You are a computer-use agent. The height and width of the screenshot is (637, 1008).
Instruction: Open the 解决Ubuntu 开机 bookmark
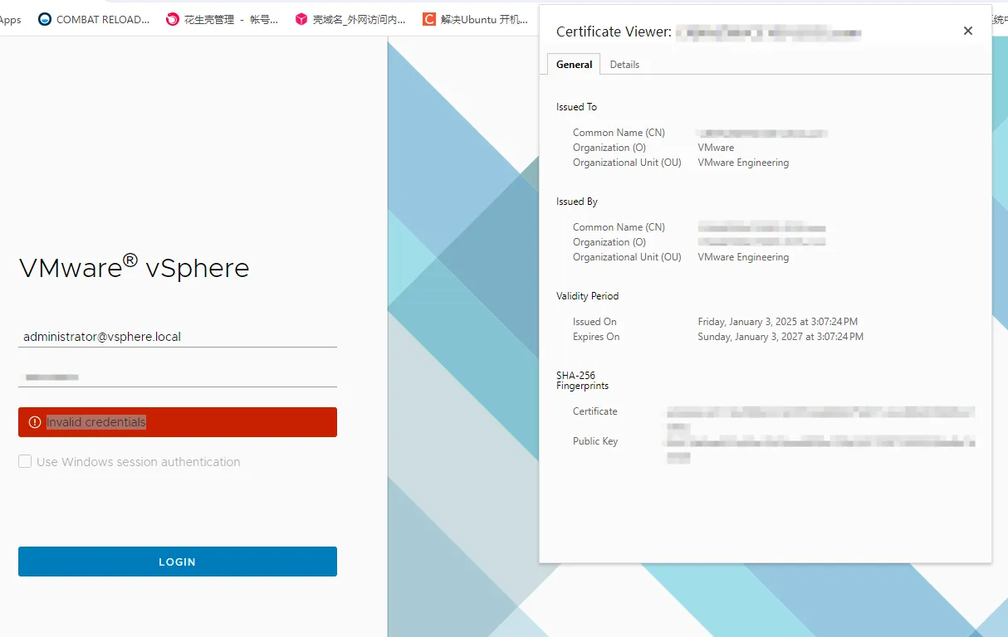[x=475, y=19]
